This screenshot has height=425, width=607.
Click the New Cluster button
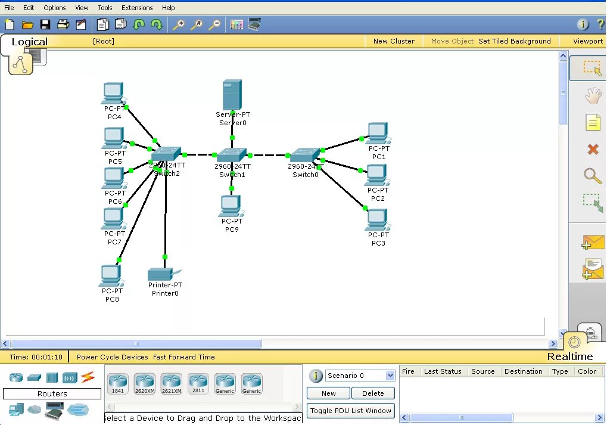[x=394, y=41]
